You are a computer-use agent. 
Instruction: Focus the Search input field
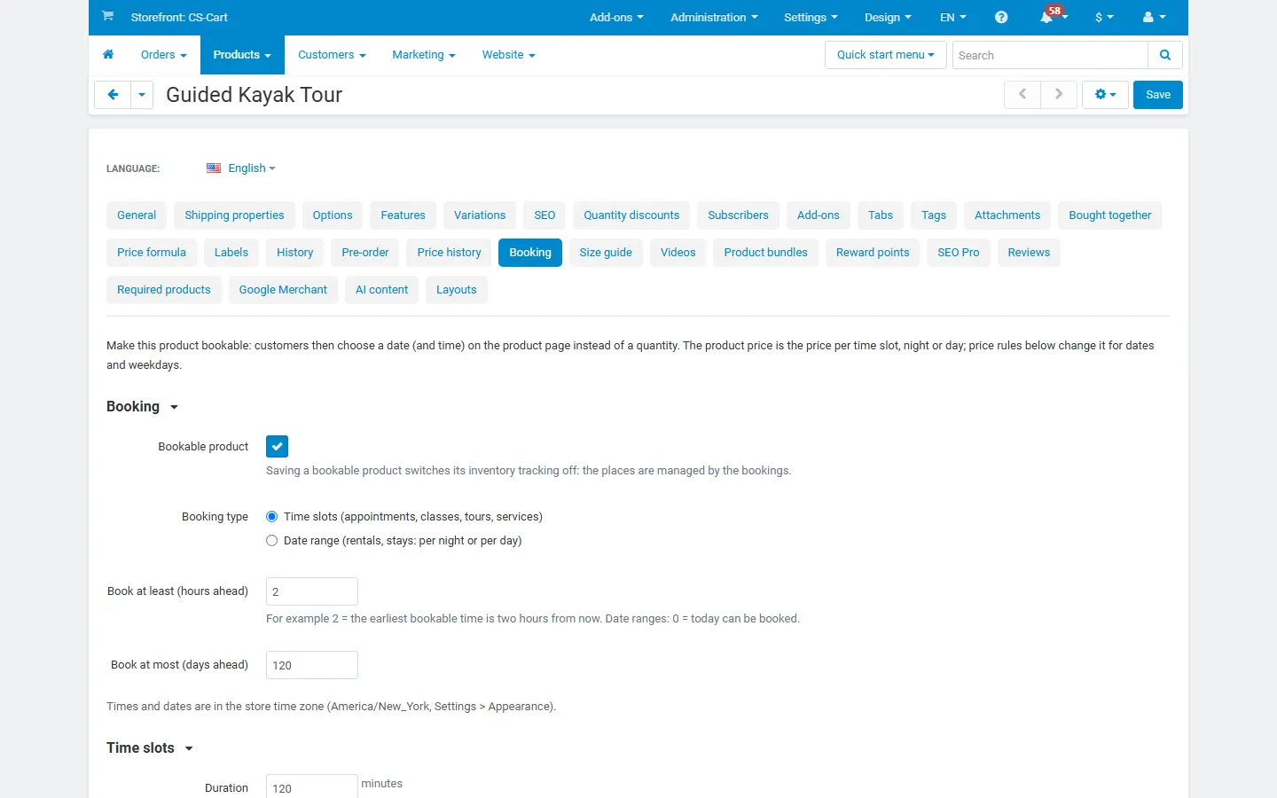[1050, 55]
